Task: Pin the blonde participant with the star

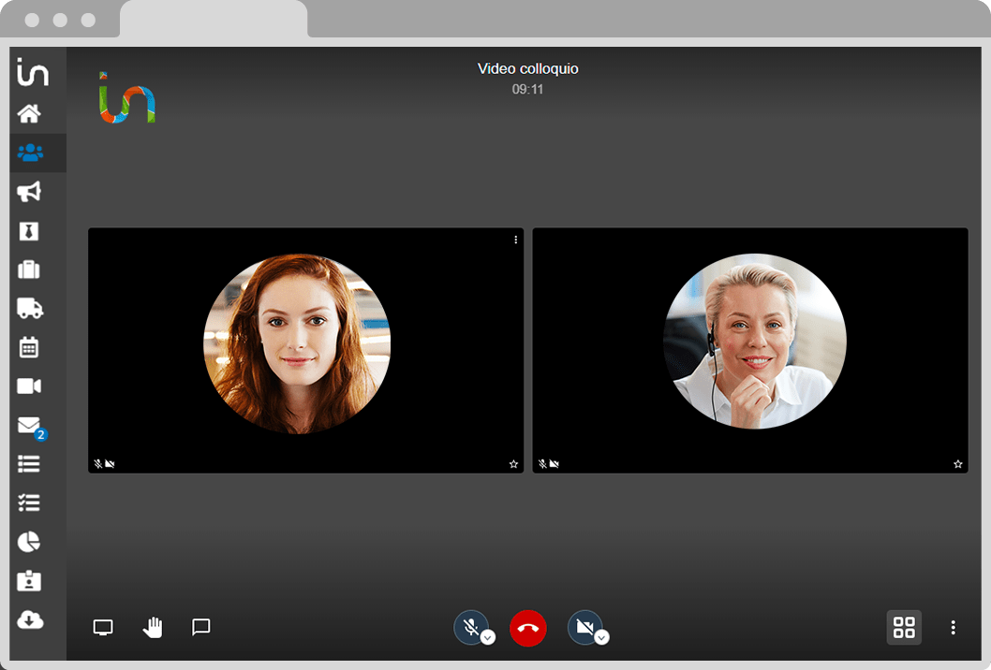Action: point(958,464)
